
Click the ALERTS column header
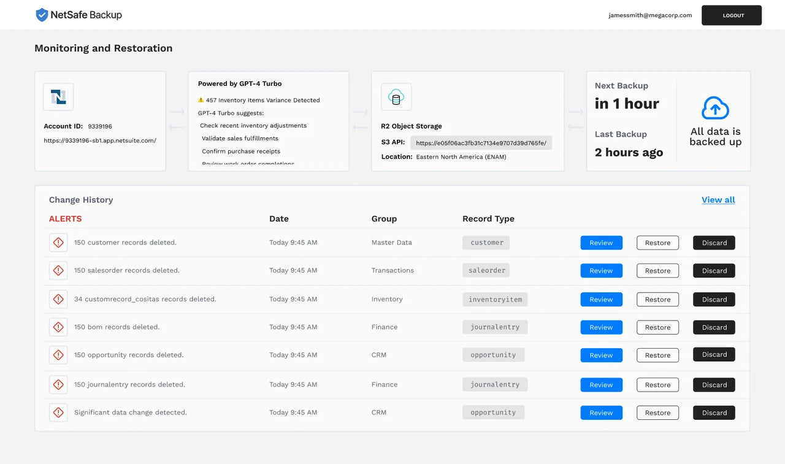pos(65,219)
